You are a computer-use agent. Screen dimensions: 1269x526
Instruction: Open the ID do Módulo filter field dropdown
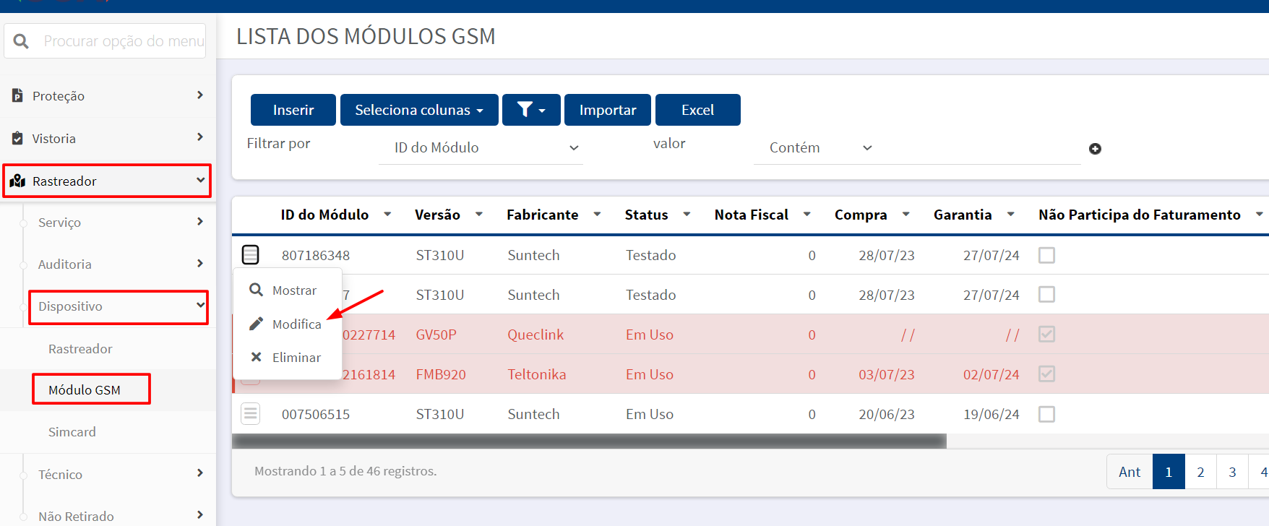[481, 147]
